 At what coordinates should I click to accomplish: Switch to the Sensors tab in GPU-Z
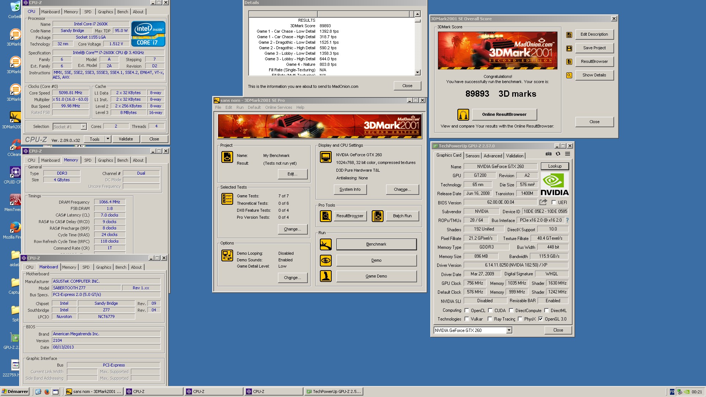coord(473,156)
